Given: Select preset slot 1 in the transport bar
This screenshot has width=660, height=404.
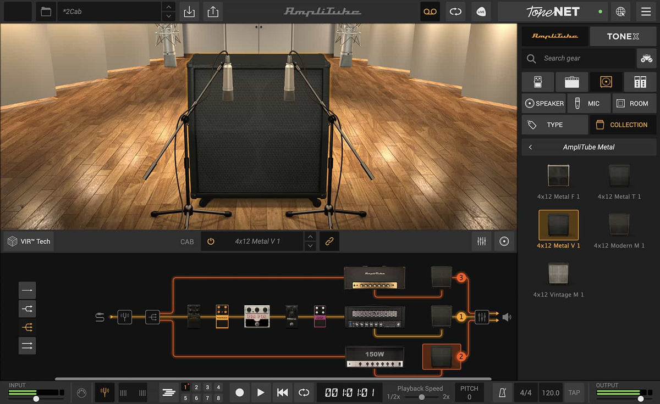Looking at the screenshot, I should [185, 388].
